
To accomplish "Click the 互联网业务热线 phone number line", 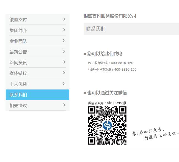I will tap(112, 70).
